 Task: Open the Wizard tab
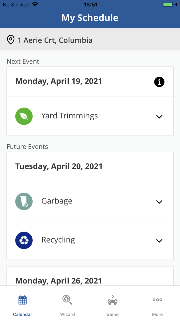point(67,305)
